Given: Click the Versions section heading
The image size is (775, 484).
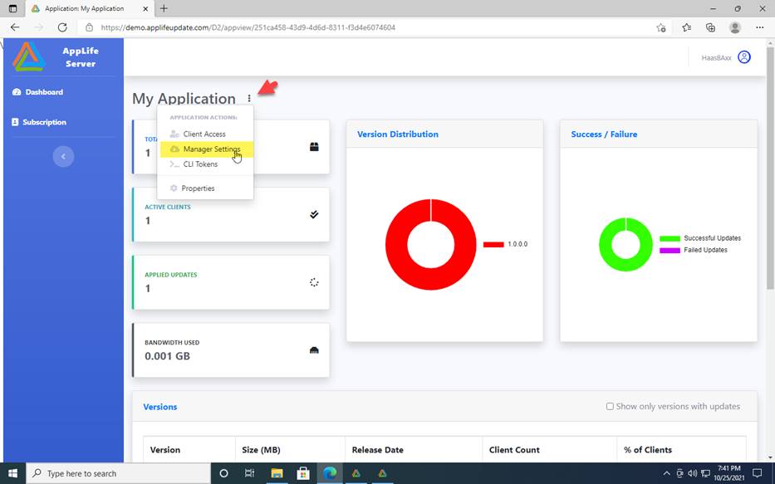Looking at the screenshot, I should click(x=160, y=407).
